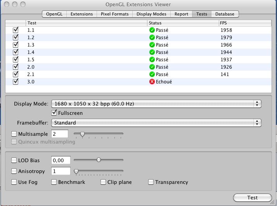Enable the Clip plane checkbox

(x=103, y=182)
